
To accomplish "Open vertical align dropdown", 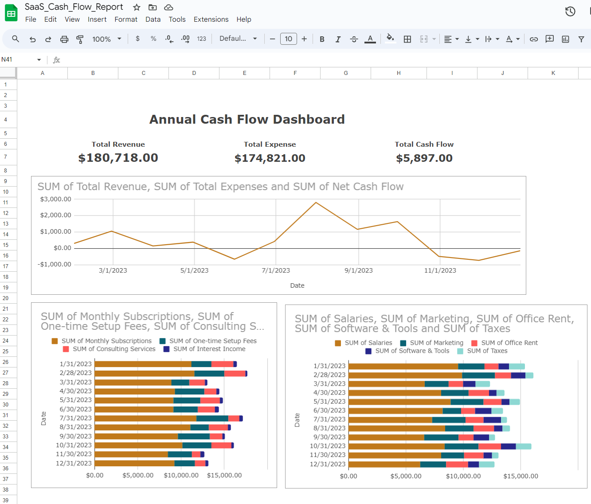I will tap(472, 39).
